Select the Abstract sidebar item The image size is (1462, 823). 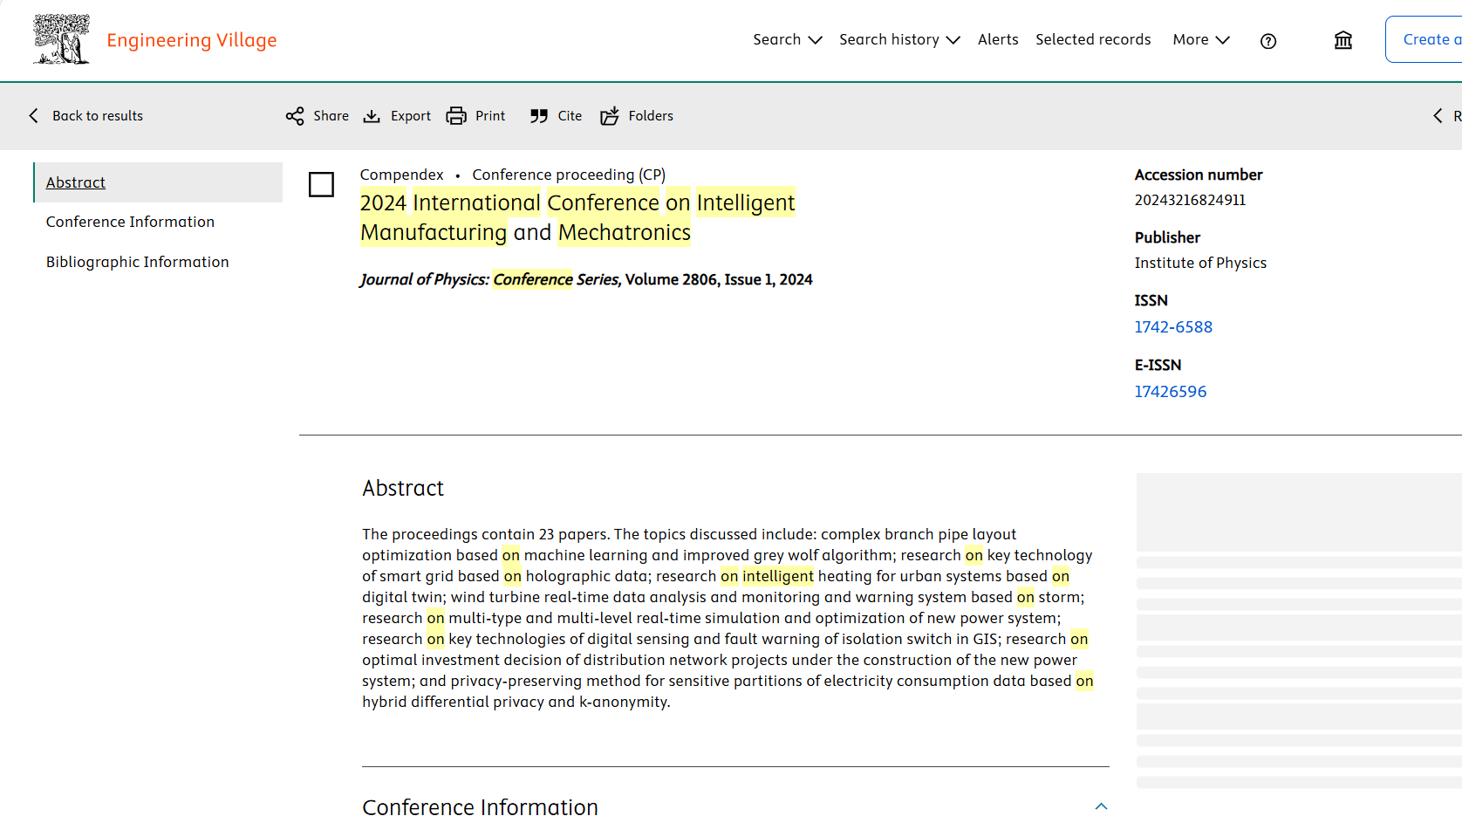pyautogui.click(x=76, y=182)
